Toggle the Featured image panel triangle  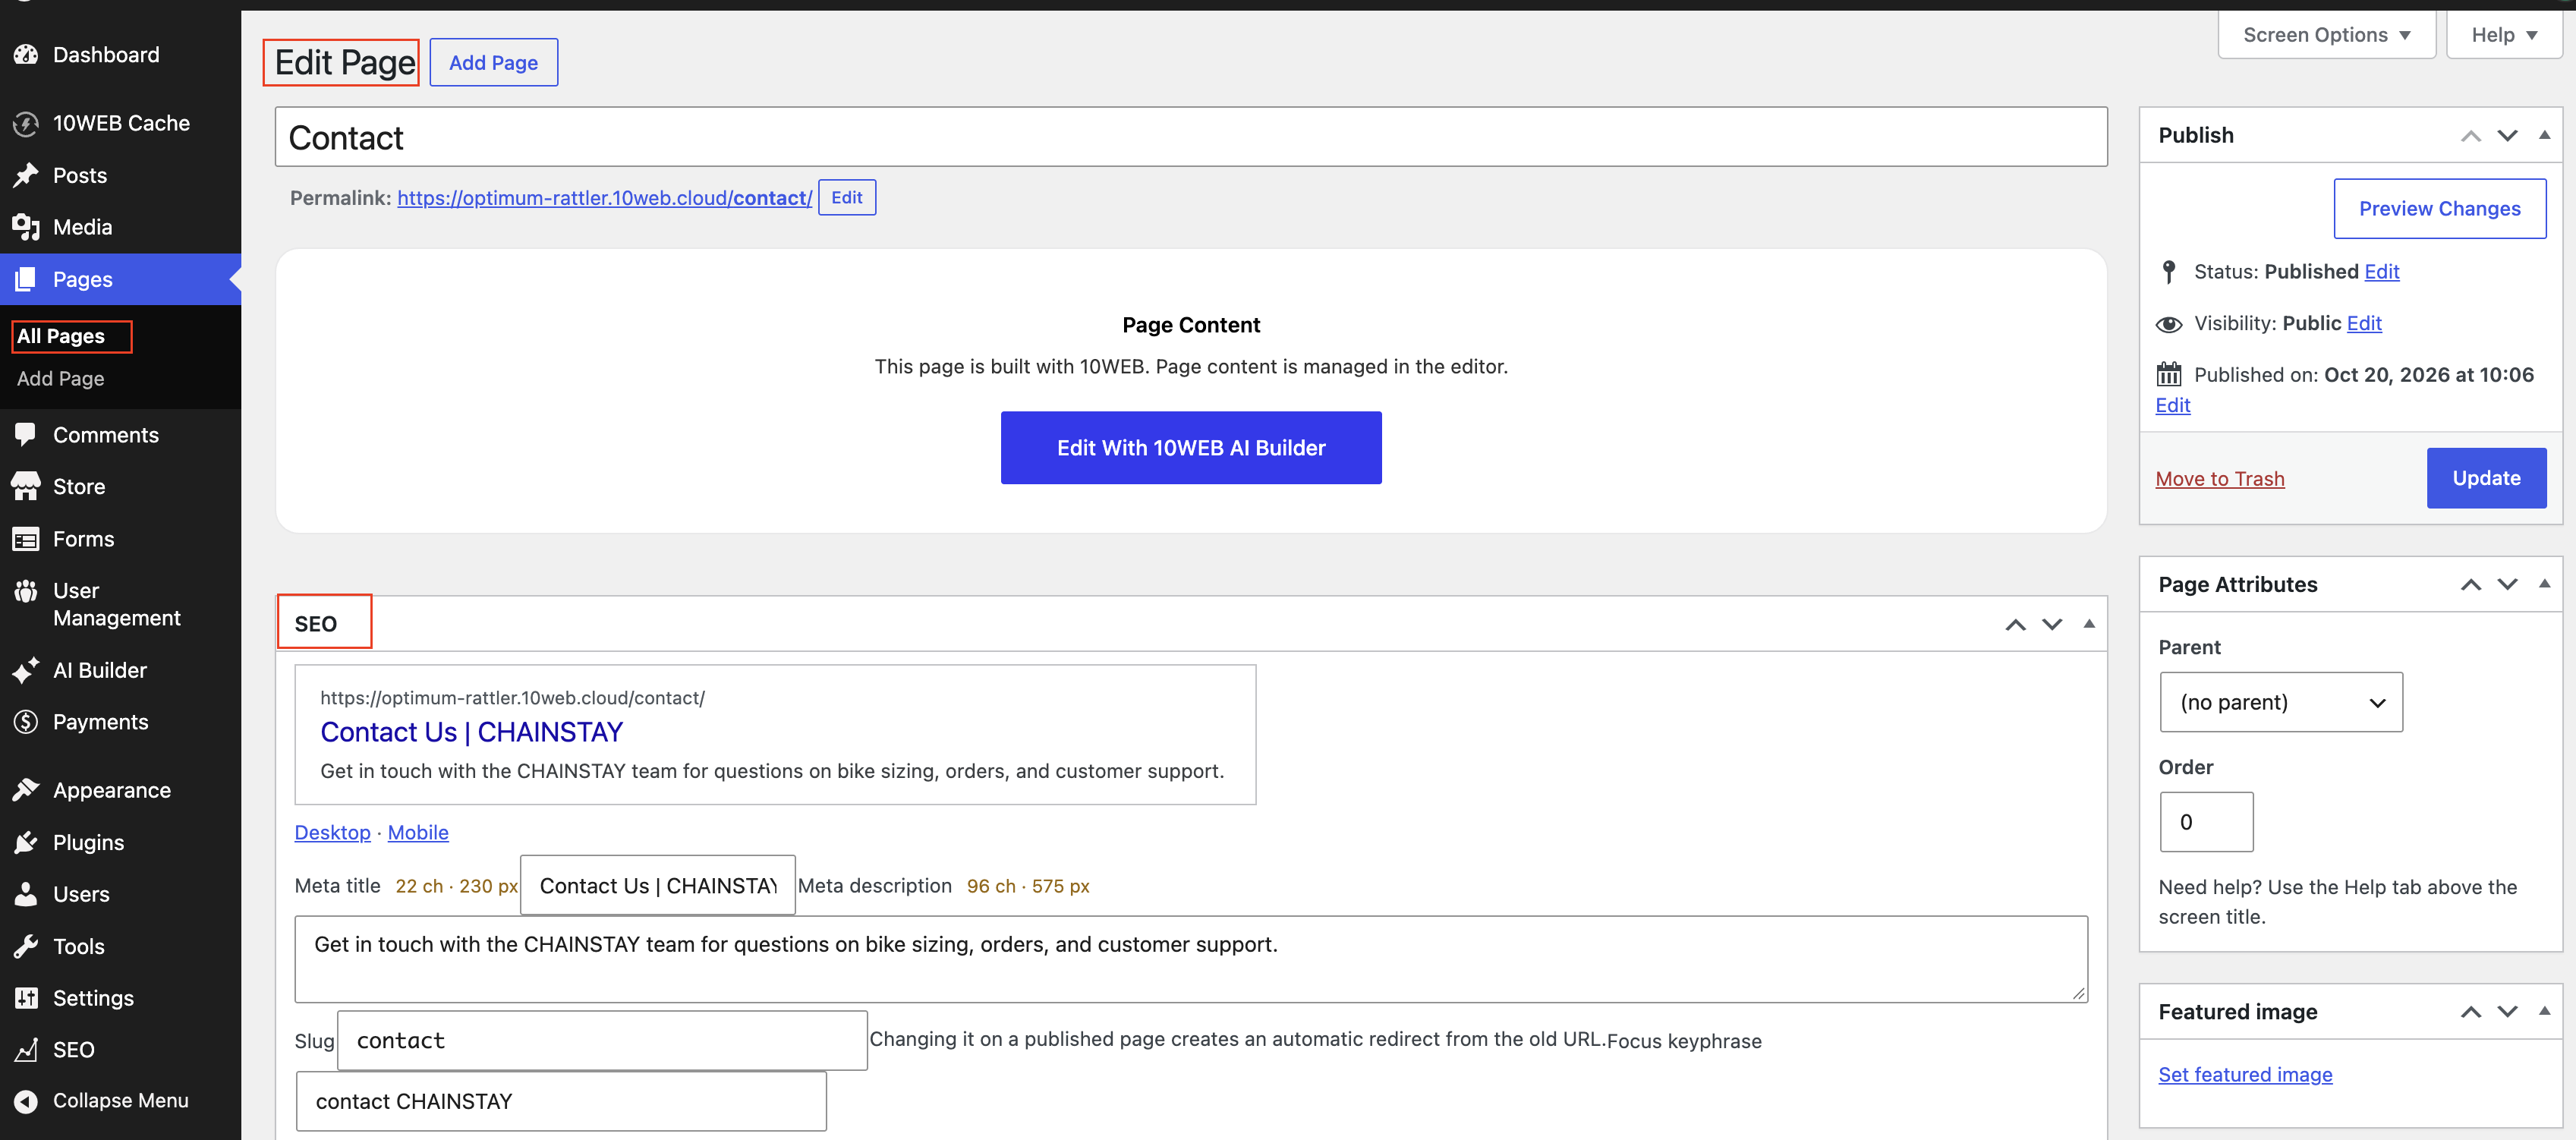[x=2544, y=1012]
